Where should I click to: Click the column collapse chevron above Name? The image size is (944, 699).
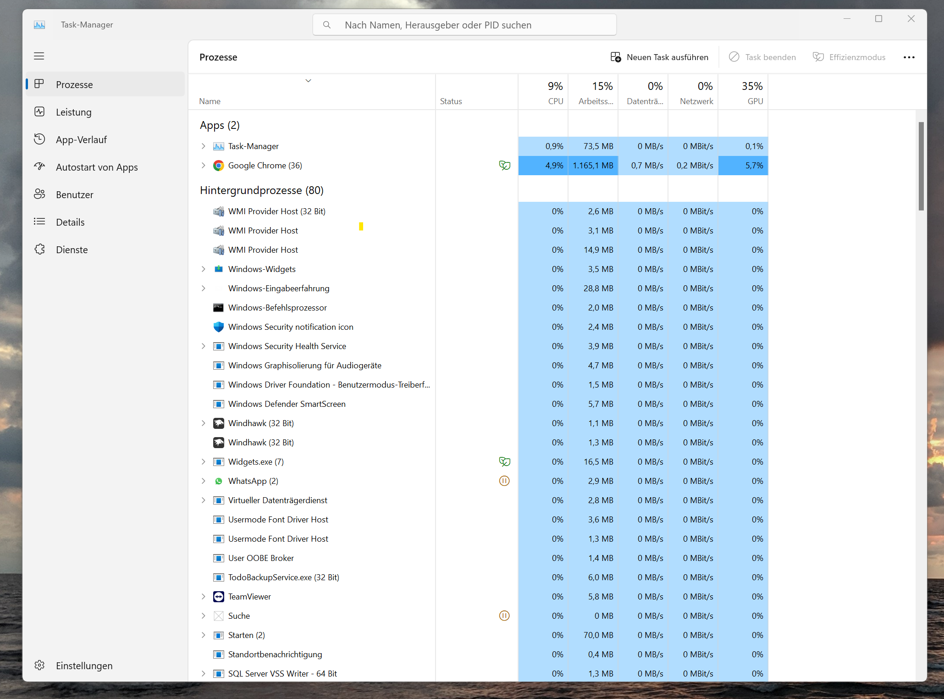pyautogui.click(x=309, y=81)
